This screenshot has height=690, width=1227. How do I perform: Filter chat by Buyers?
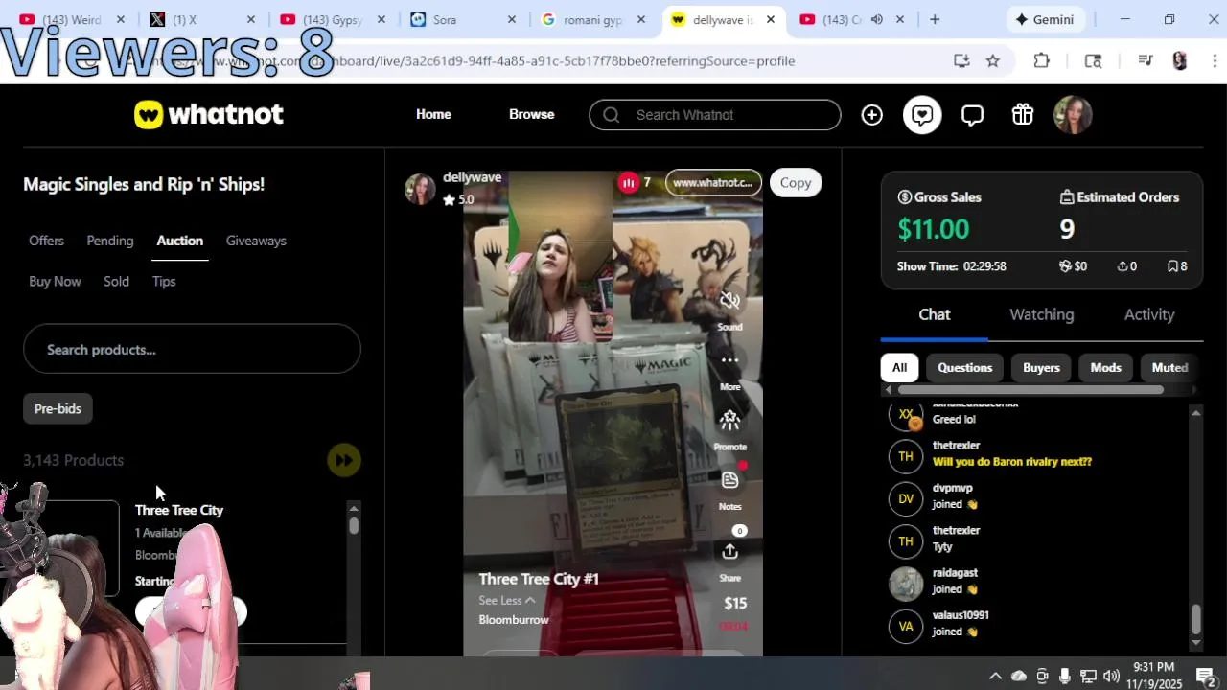click(1041, 368)
